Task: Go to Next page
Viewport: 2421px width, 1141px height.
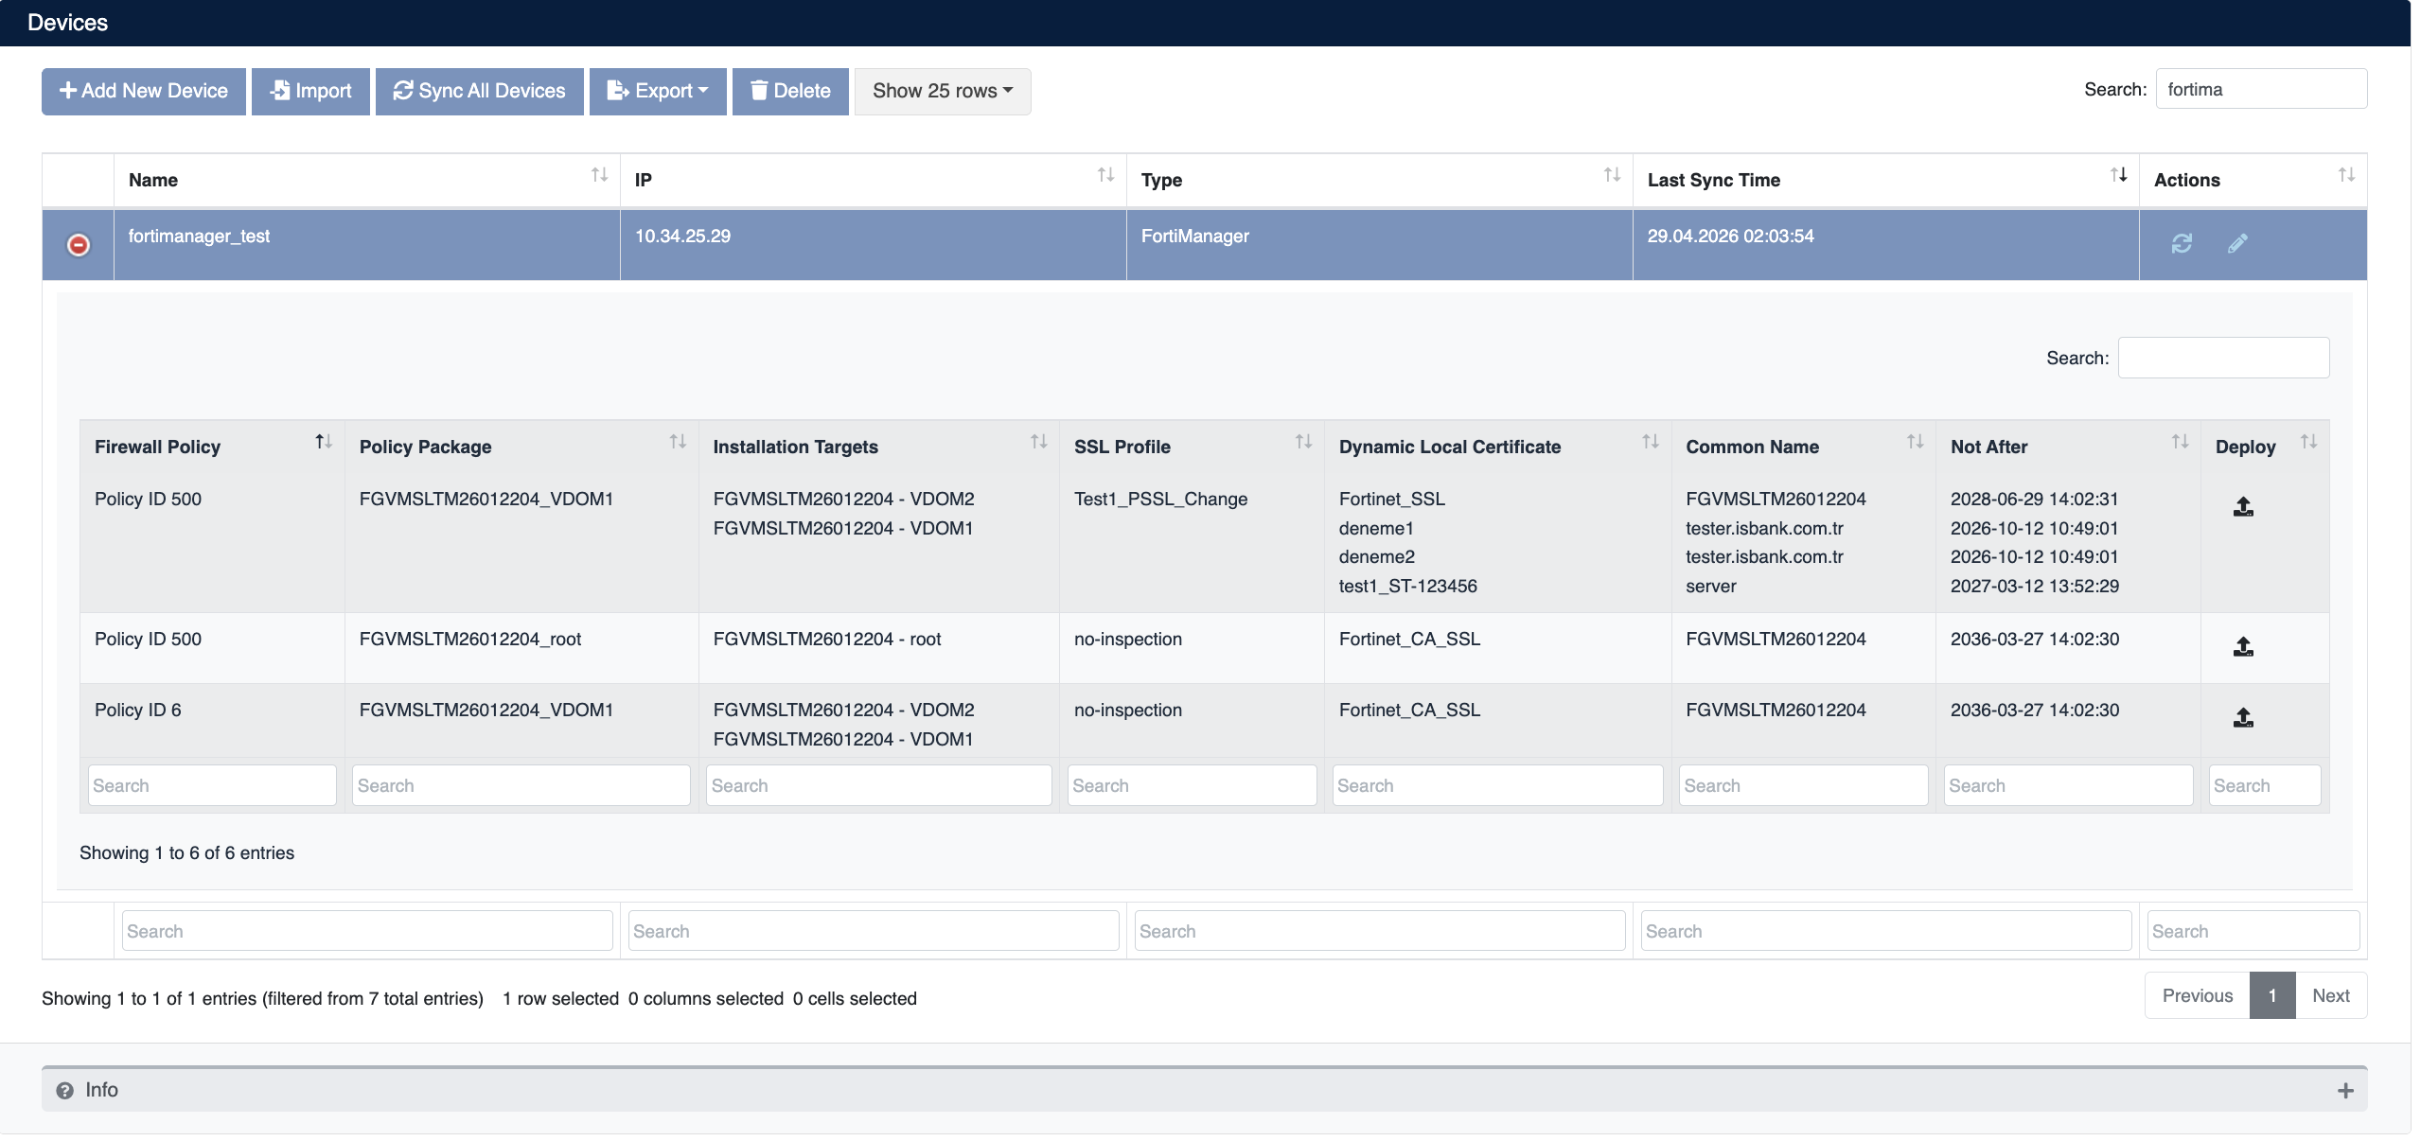Action: coord(2331,995)
